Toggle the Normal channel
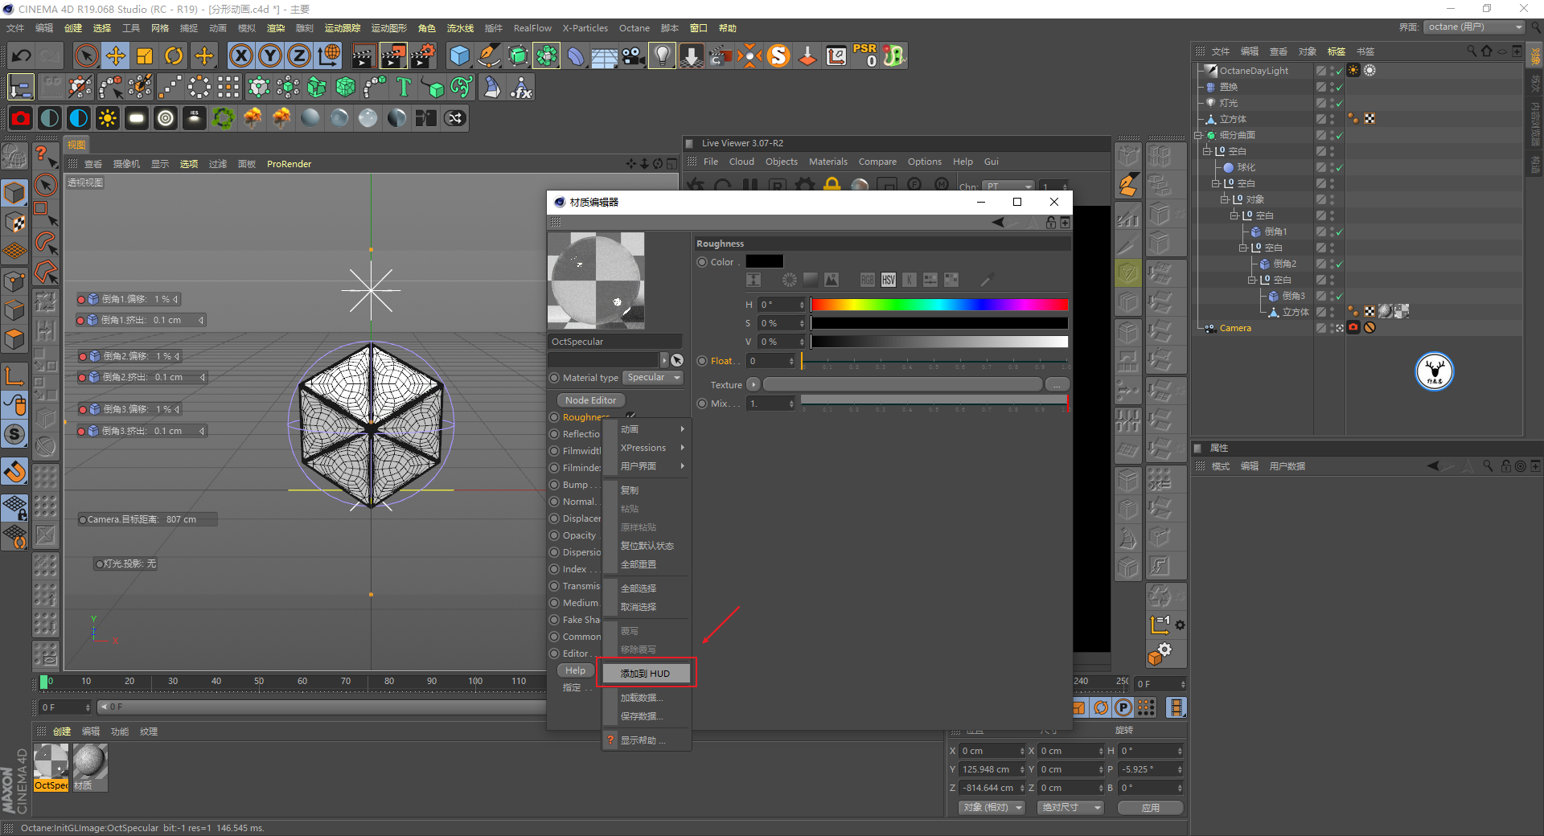Viewport: 1544px width, 836px height. tap(554, 502)
